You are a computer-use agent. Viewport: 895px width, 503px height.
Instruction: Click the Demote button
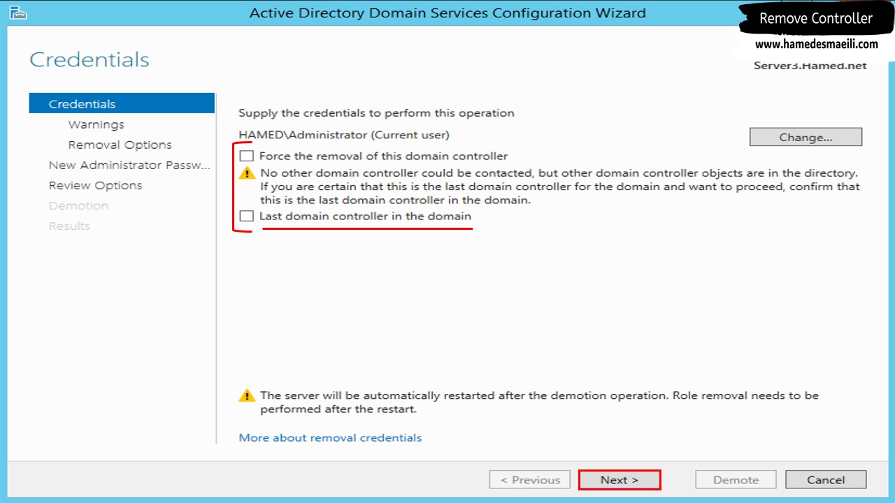pos(736,480)
